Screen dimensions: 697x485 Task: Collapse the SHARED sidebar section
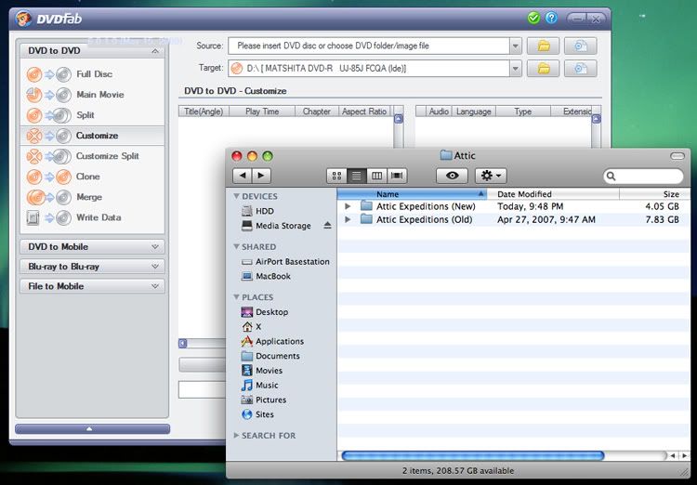point(236,246)
